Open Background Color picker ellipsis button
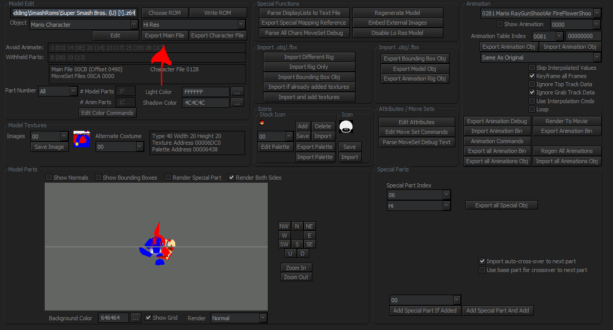 (x=135, y=318)
